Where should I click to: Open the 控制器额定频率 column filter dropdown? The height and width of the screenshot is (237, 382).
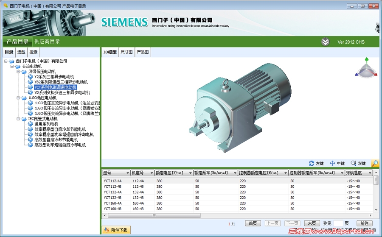click(x=342, y=173)
